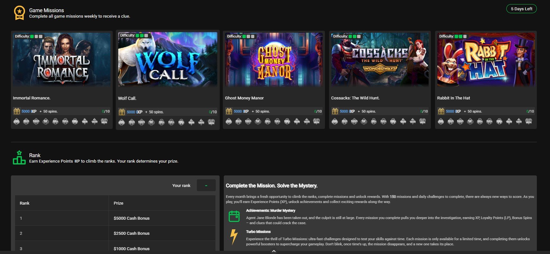The height and width of the screenshot is (254, 550).
Task: Click the Game Missions medal icon
Action: [x=19, y=13]
